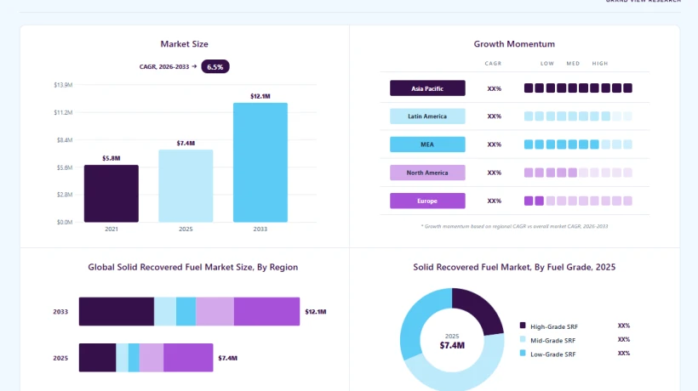Click the $7.4M total beside the 2025 stacked bar
The image size is (698, 391).
(x=227, y=358)
